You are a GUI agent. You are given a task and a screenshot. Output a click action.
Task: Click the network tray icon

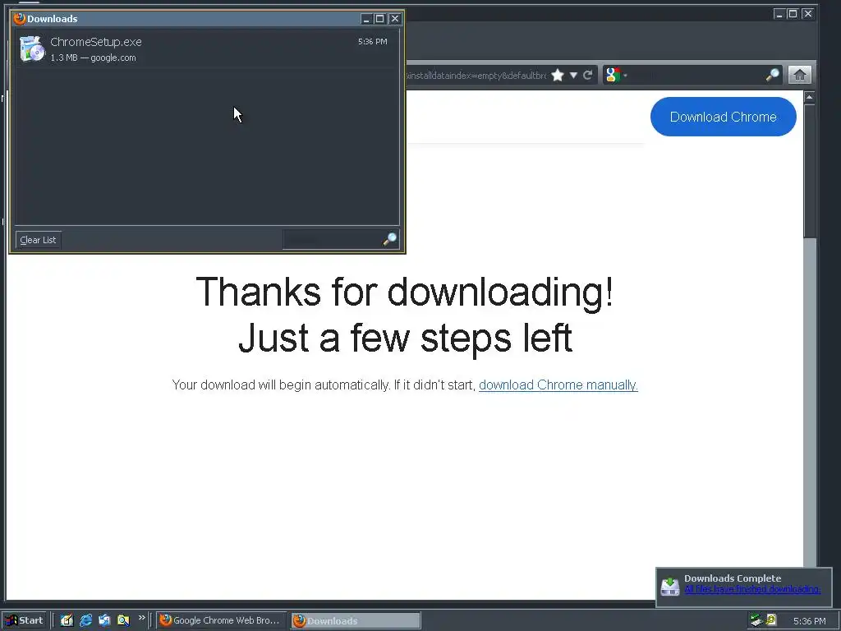[x=756, y=620]
